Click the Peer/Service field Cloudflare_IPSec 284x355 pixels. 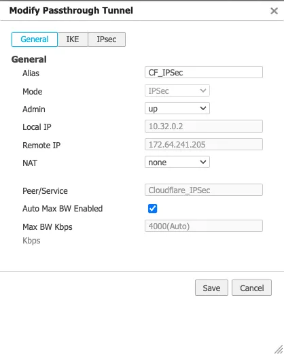204,190
